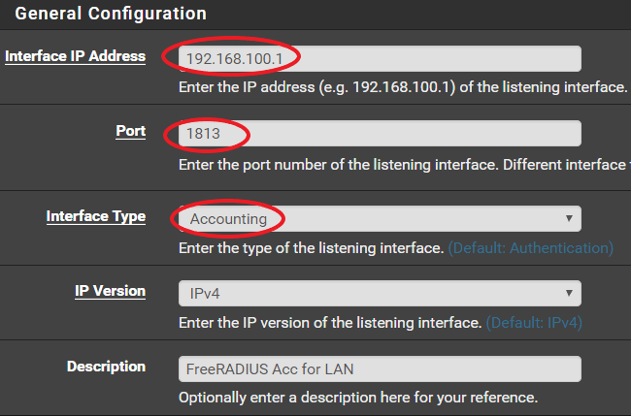Click the underlined IP Version label
Screen dimensions: 631x416
coord(110,291)
